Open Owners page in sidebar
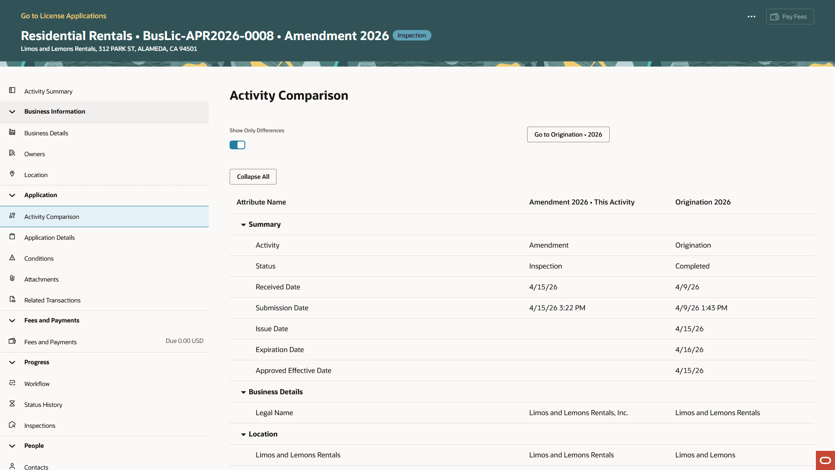 (x=34, y=154)
